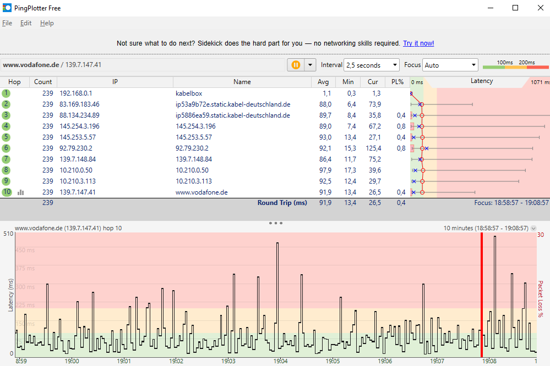
Task: Pause tracing with the orange pause button
Action: [x=296, y=65]
